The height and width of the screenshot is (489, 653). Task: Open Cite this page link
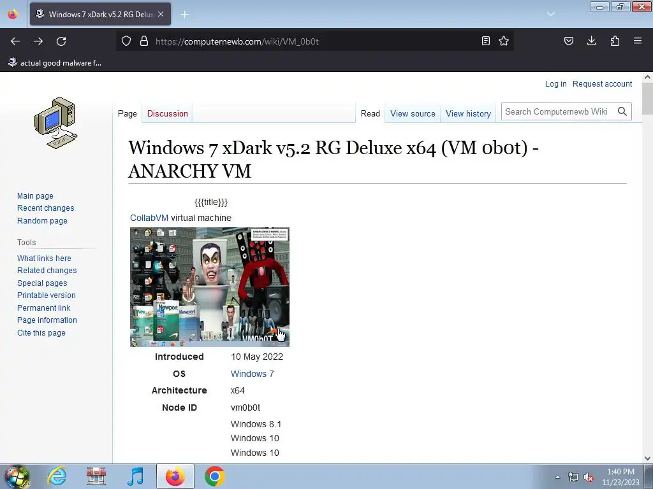(41, 332)
